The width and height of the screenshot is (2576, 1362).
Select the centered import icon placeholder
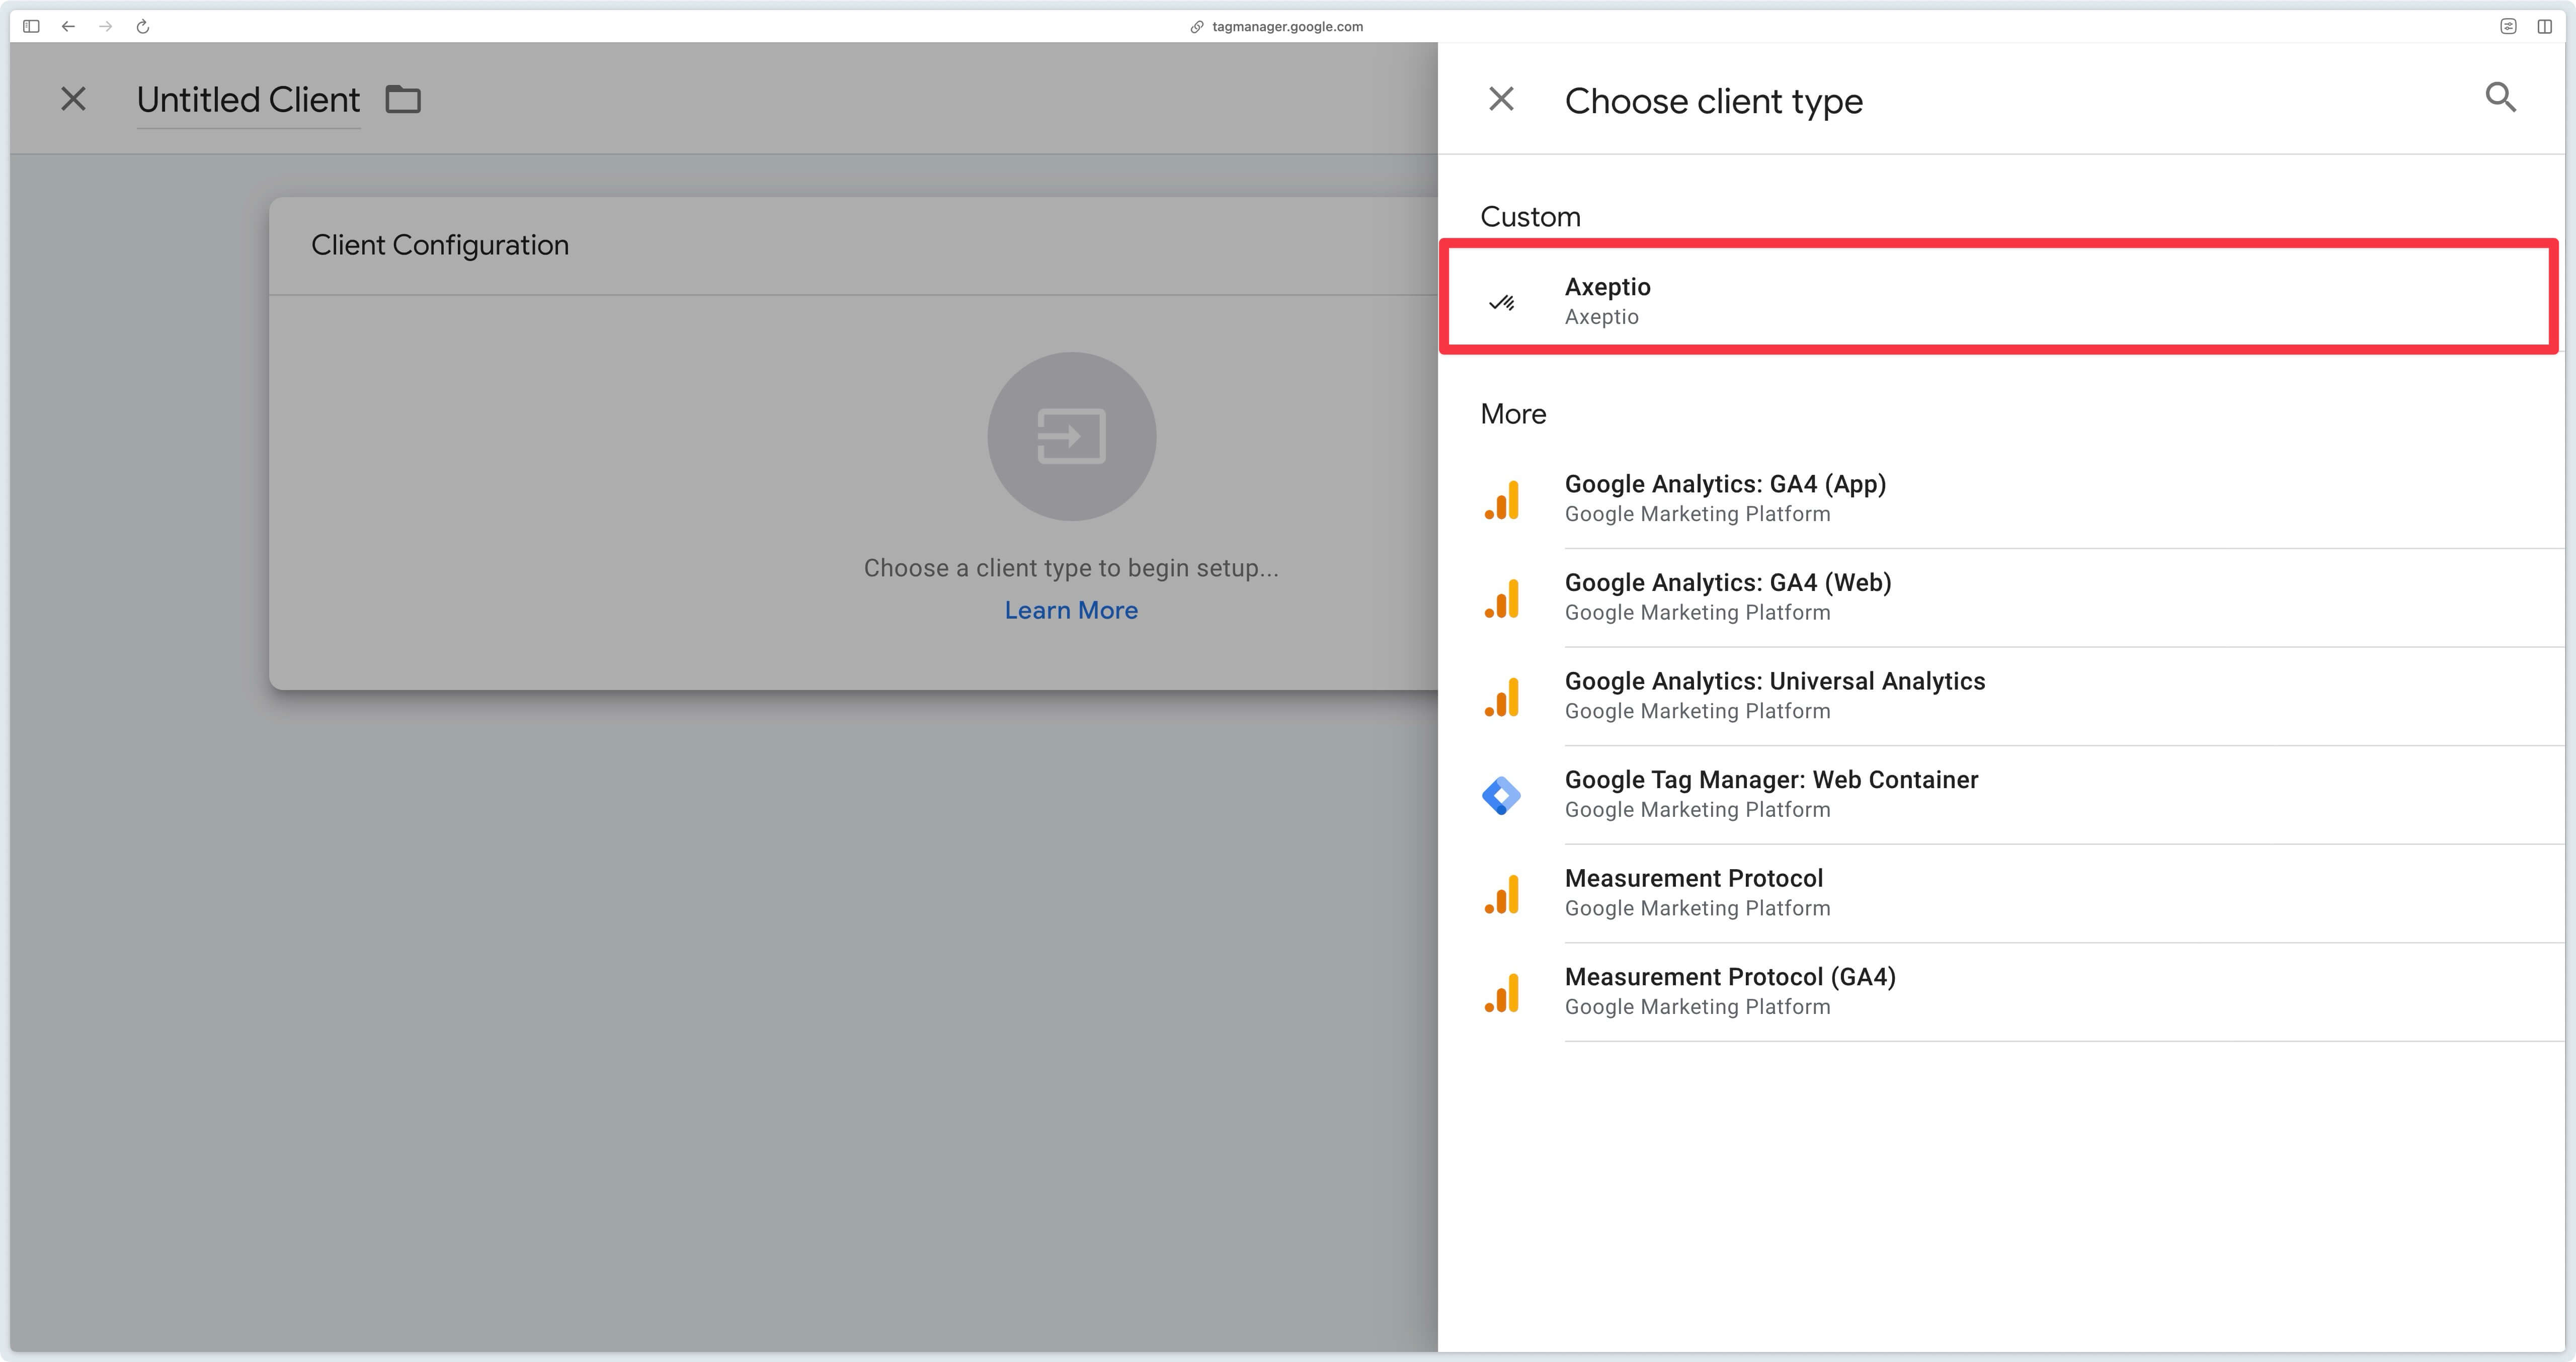coord(1070,434)
